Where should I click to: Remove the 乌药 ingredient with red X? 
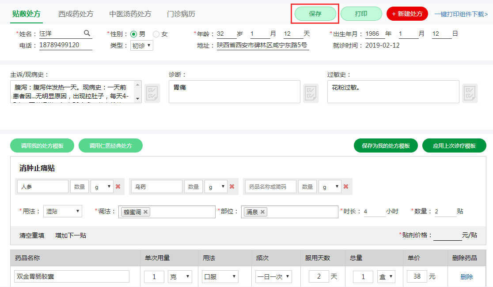coord(232,186)
